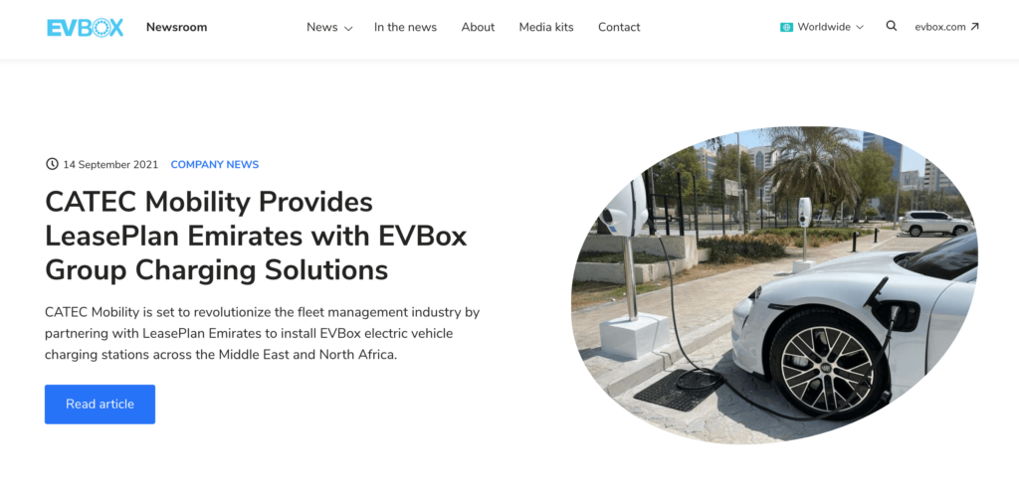
Task: Click the Read article button
Action: pyautogui.click(x=101, y=404)
